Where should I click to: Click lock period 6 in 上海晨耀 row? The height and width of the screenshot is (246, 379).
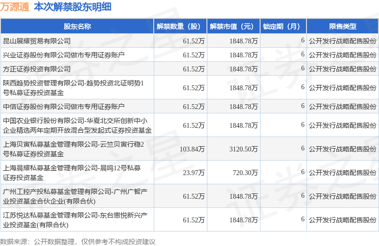click(303, 172)
